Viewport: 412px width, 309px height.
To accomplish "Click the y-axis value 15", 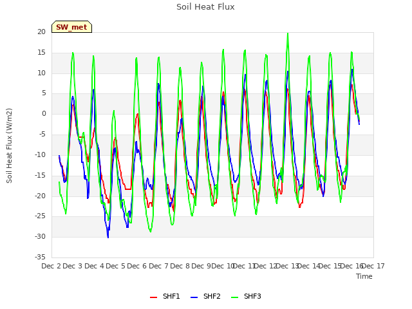I will 41,52.
